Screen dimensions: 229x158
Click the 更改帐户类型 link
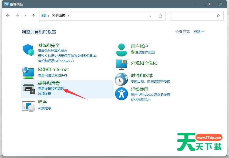tap(145, 52)
